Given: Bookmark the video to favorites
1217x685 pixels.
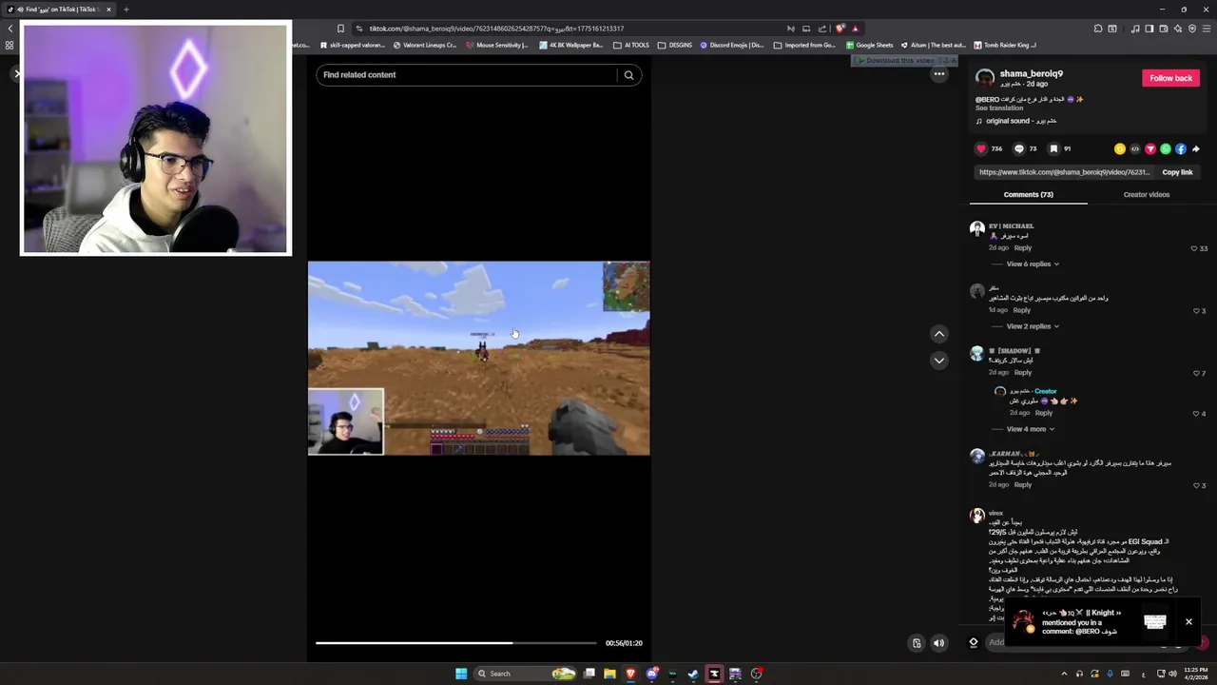Looking at the screenshot, I should pos(1053,148).
